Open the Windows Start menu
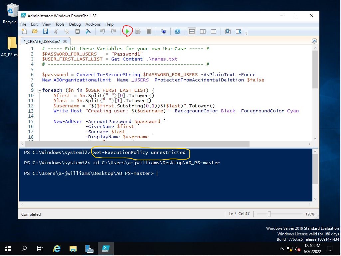This screenshot has height=256, width=341. (x=8, y=249)
